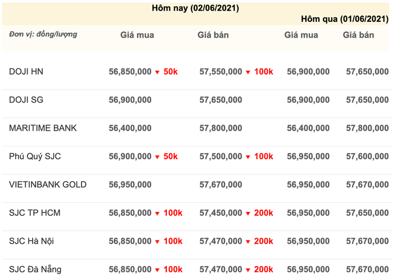Click Phú Quý SJC yesterday's buy price 56,950,000

click(308, 156)
